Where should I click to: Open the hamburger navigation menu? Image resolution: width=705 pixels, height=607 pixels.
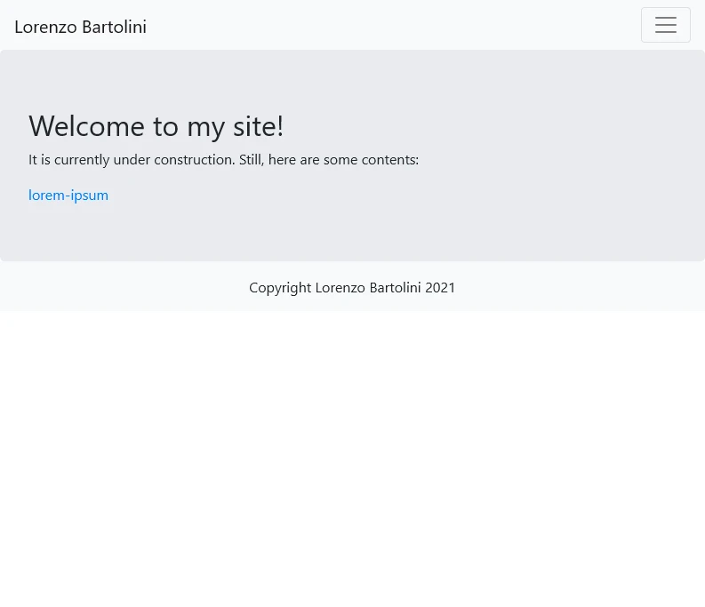tap(665, 25)
